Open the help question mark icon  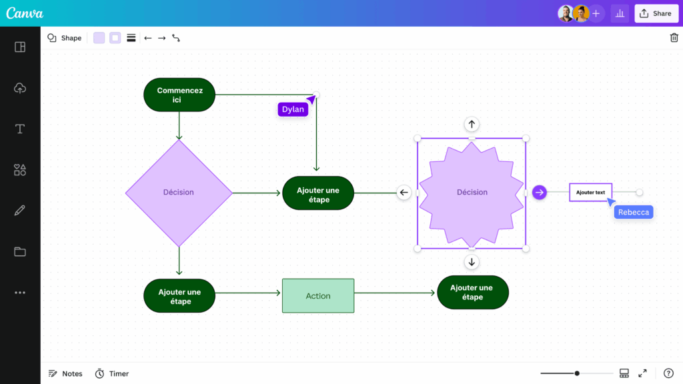pos(668,373)
